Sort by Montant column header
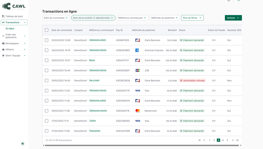This screenshot has height=149, width=263. 172,30
